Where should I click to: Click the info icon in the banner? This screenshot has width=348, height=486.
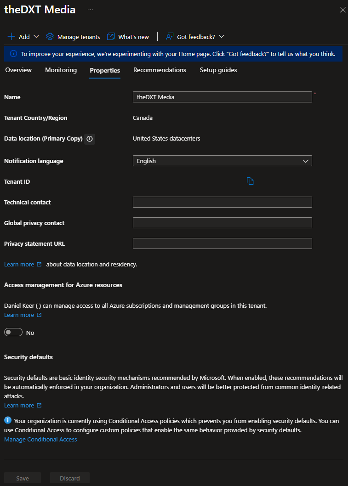tap(14, 54)
